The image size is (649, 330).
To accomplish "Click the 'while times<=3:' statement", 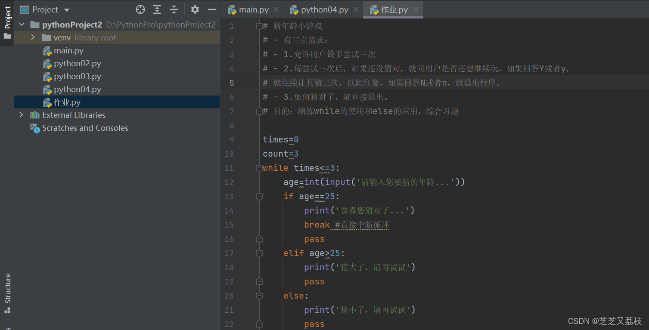I will [301, 168].
